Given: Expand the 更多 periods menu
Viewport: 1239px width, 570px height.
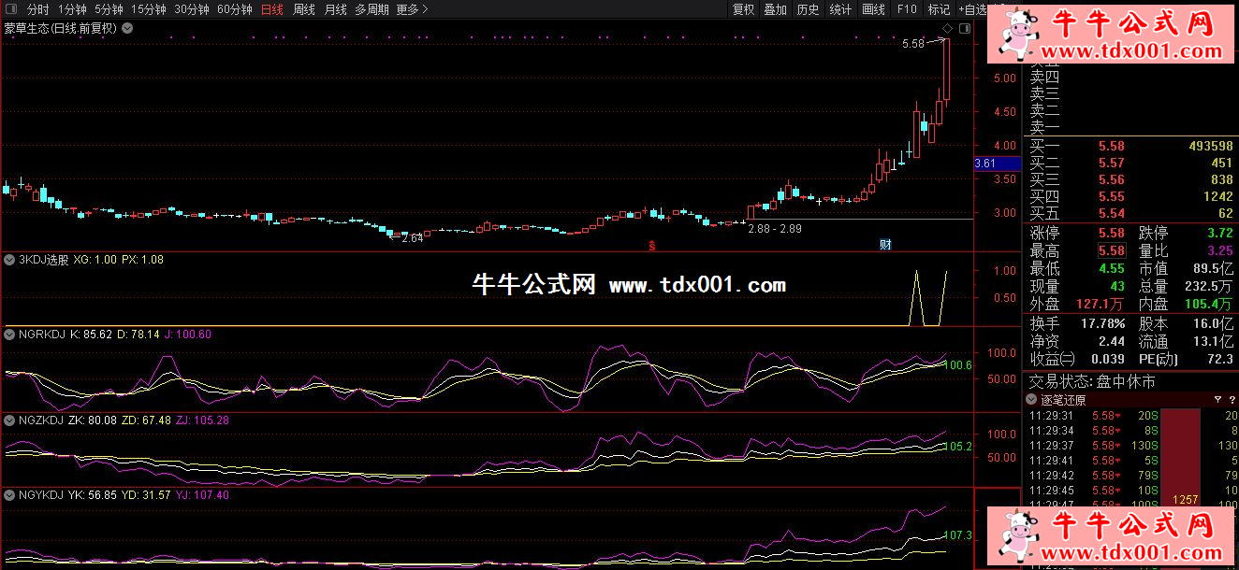Looking at the screenshot, I should coord(412,9).
